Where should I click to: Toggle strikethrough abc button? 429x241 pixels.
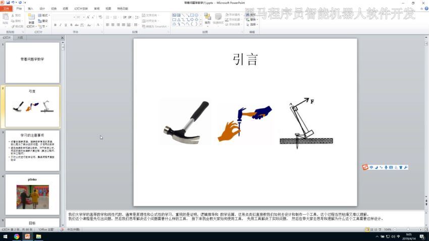click(x=77, y=25)
